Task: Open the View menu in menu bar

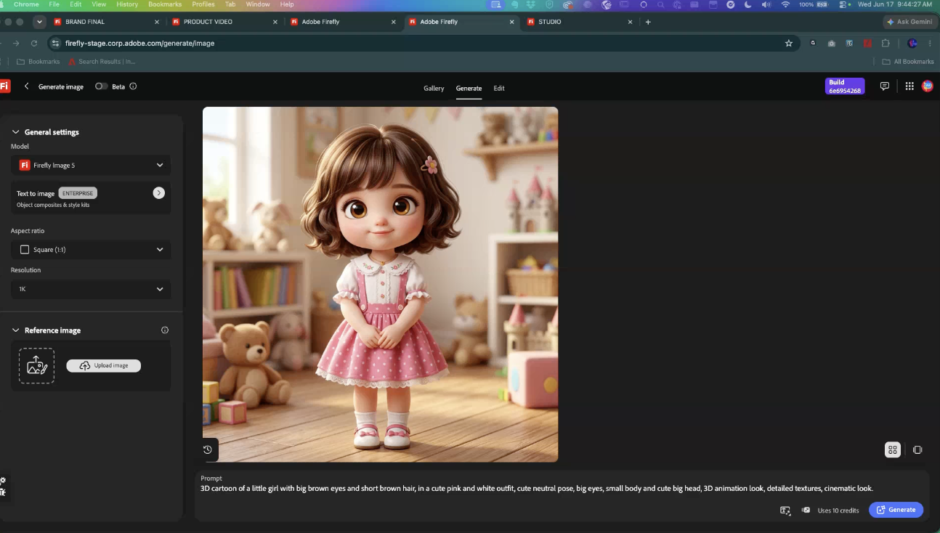Action: click(x=99, y=4)
